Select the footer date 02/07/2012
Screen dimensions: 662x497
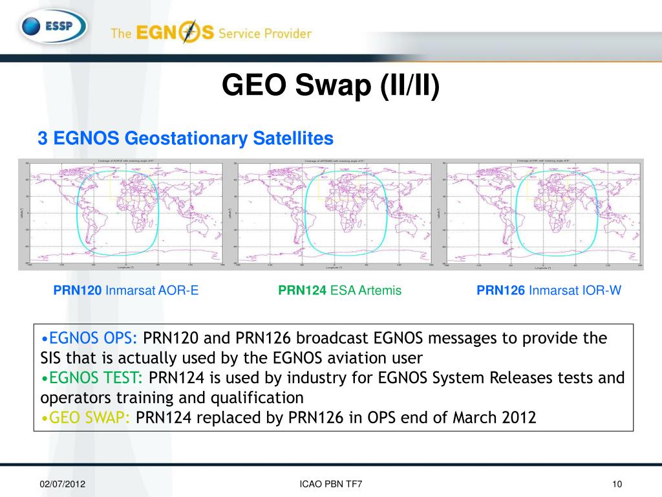point(63,484)
